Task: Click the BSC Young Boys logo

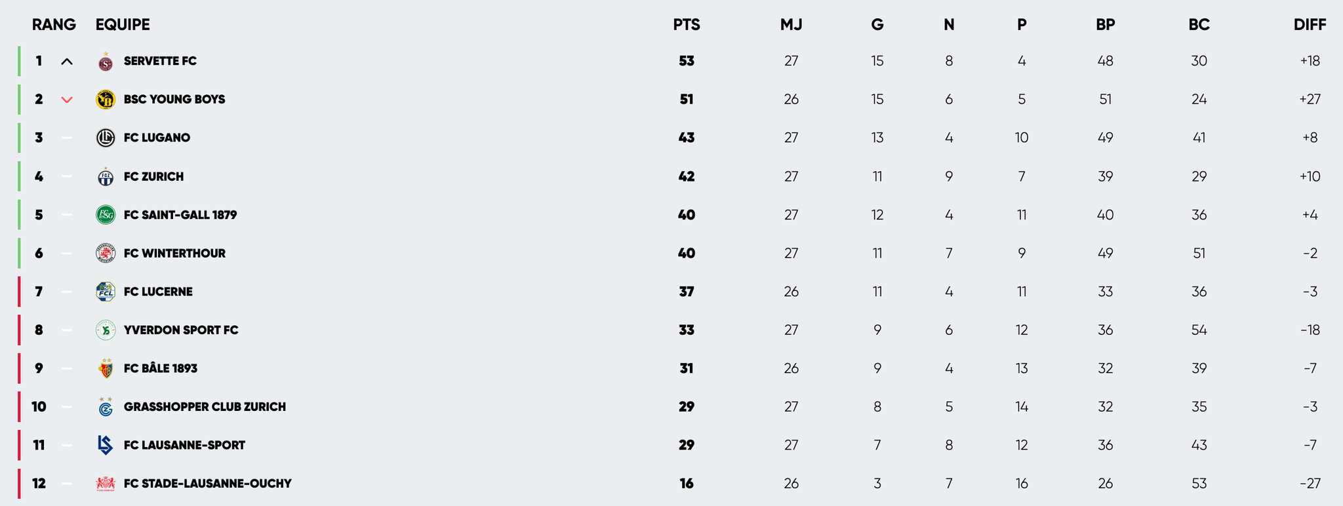Action: [106, 100]
